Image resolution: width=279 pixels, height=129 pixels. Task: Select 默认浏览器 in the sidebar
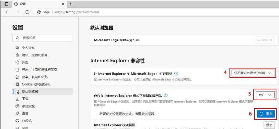click(x=42, y=92)
